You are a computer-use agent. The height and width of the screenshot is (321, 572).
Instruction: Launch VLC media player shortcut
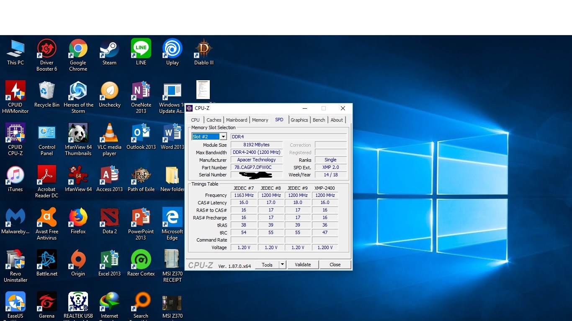click(110, 140)
